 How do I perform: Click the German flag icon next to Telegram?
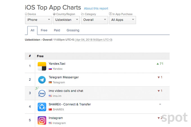click(50, 82)
